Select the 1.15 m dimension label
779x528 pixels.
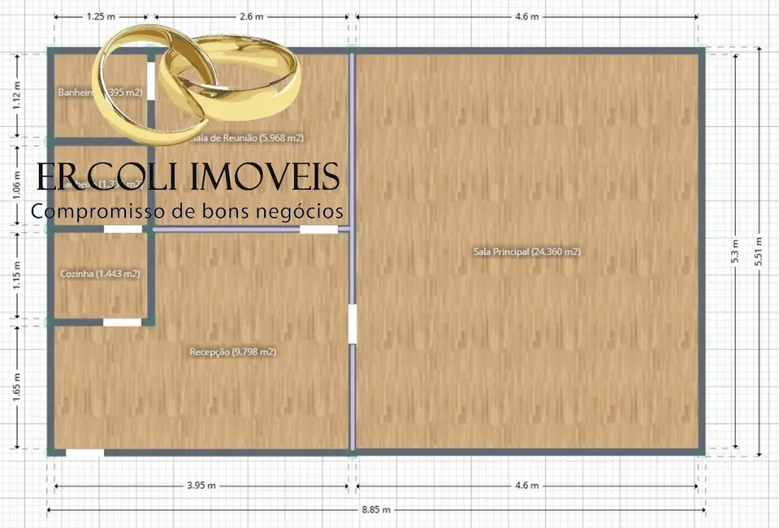click(x=18, y=276)
